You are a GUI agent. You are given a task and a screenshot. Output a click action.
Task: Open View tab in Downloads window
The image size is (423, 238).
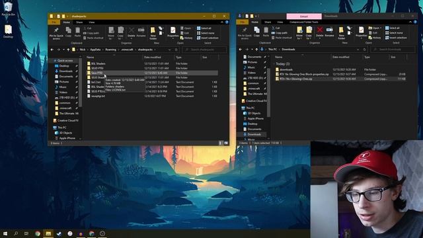coord(280,22)
